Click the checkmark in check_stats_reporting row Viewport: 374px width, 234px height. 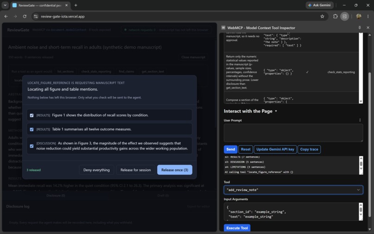pos(307,72)
